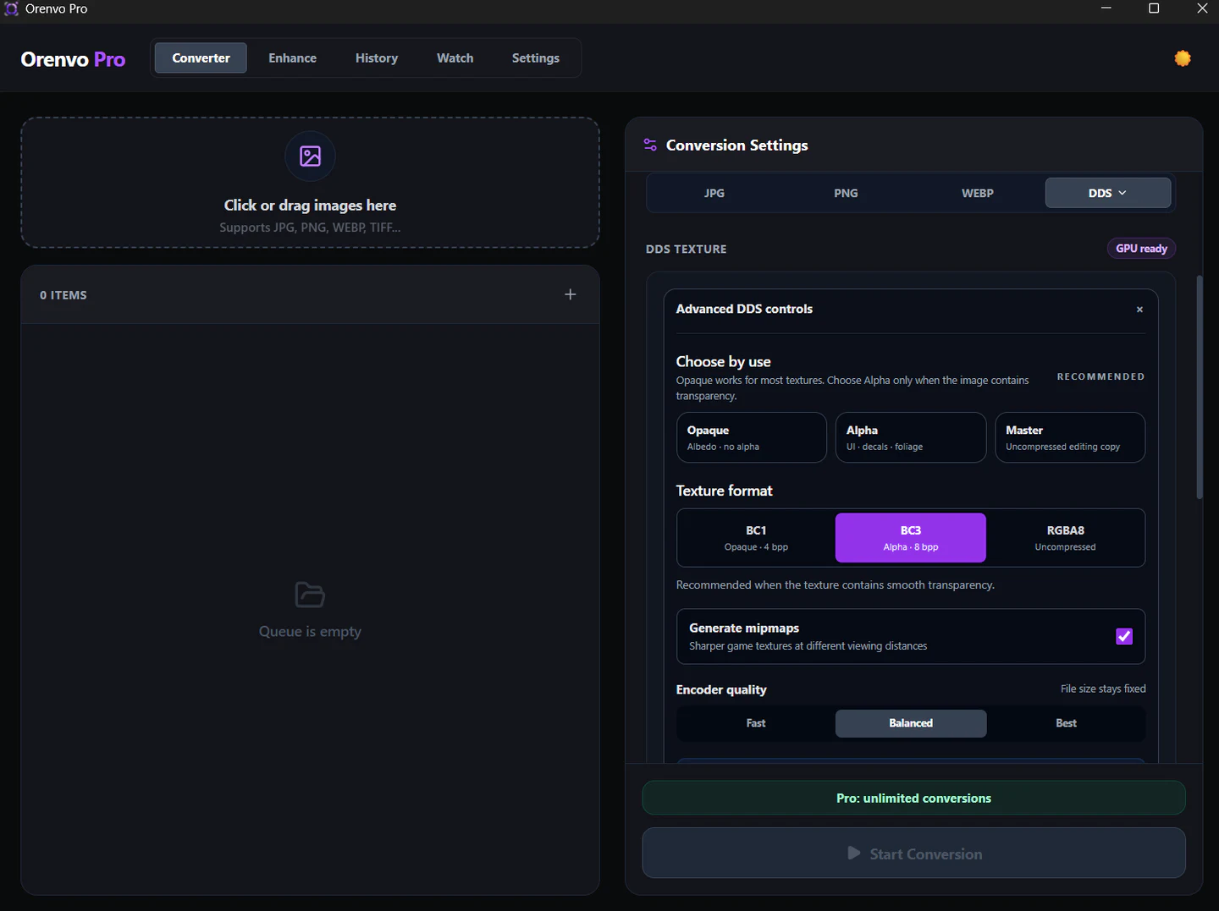Set encoder quality to Balanced
This screenshot has width=1219, height=911.
[x=911, y=723]
